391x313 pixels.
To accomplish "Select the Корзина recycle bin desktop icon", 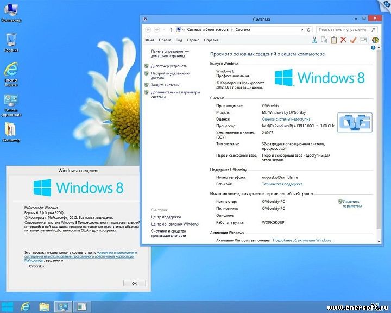I will coord(11,42).
